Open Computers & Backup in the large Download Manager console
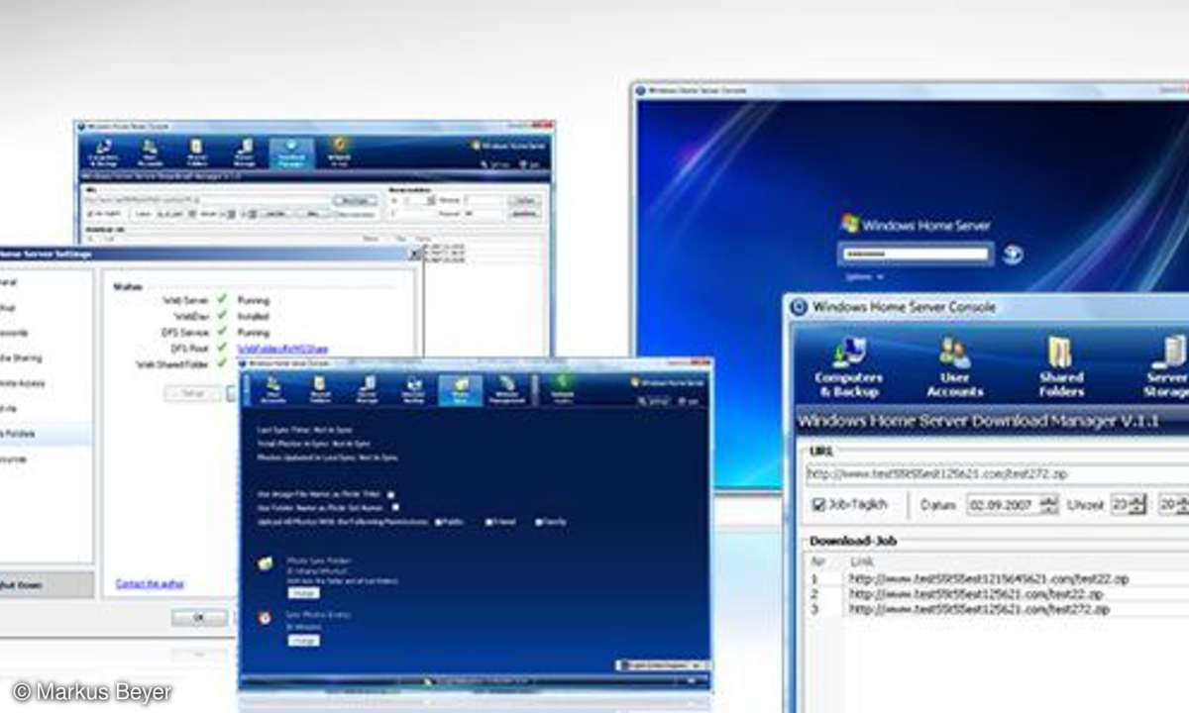Viewport: 1189px width, 713px height. click(x=848, y=365)
